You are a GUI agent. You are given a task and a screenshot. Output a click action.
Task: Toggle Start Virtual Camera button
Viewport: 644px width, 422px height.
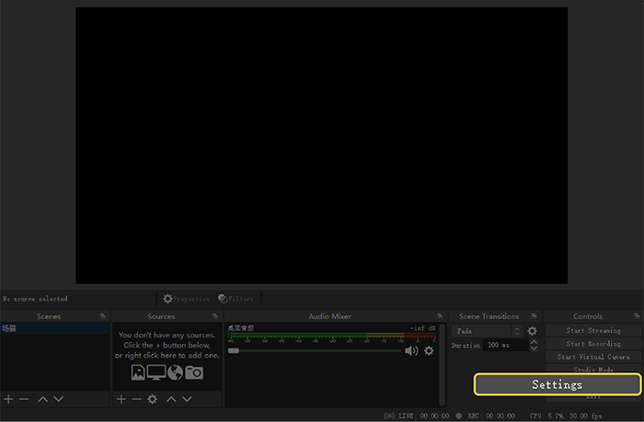click(593, 357)
